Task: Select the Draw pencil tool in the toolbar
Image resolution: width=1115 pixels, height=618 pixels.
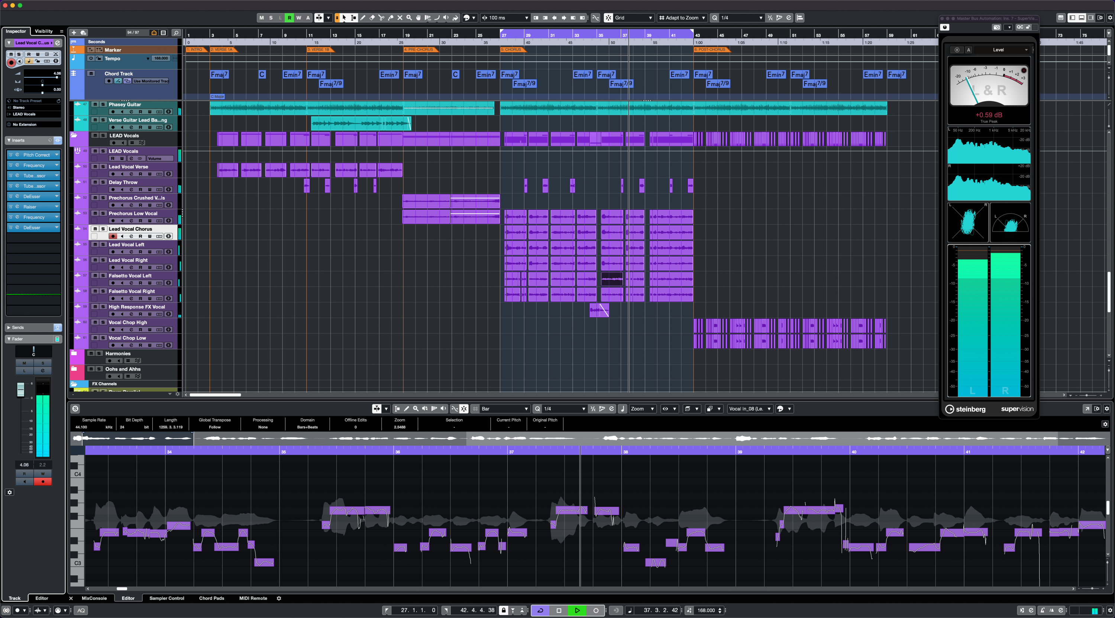Action: click(363, 18)
